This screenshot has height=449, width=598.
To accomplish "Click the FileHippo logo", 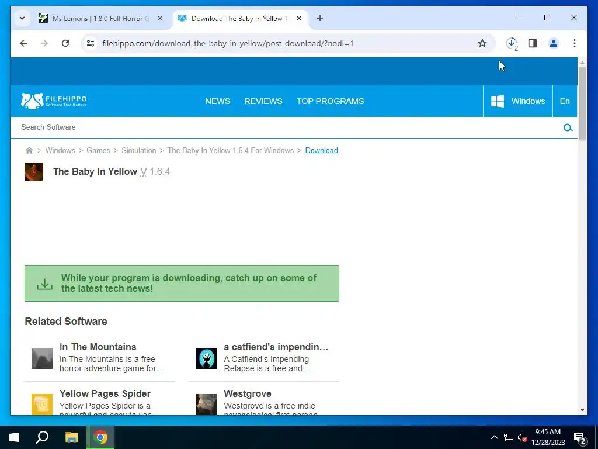I will [54, 101].
